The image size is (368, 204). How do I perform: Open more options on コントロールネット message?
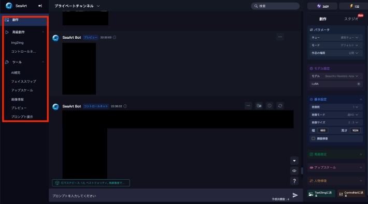pyautogui.click(x=248, y=106)
